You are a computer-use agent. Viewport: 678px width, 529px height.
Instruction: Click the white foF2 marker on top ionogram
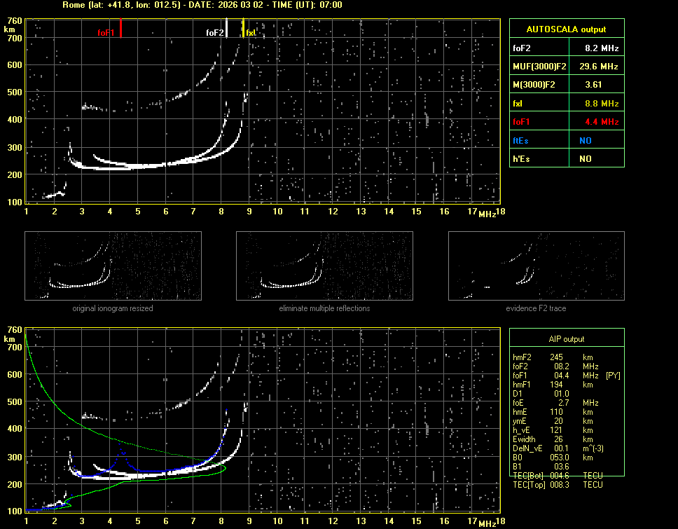(226, 29)
